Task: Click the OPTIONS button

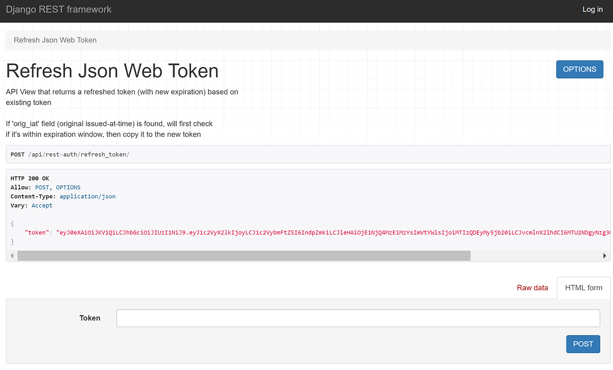Action: (x=579, y=69)
